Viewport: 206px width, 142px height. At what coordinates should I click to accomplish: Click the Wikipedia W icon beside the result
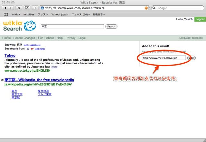tap(2, 80)
